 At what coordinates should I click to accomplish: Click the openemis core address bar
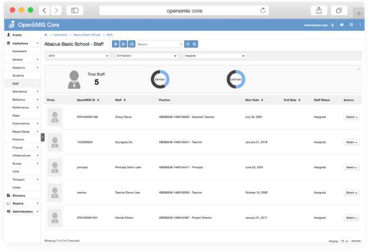[x=184, y=11]
